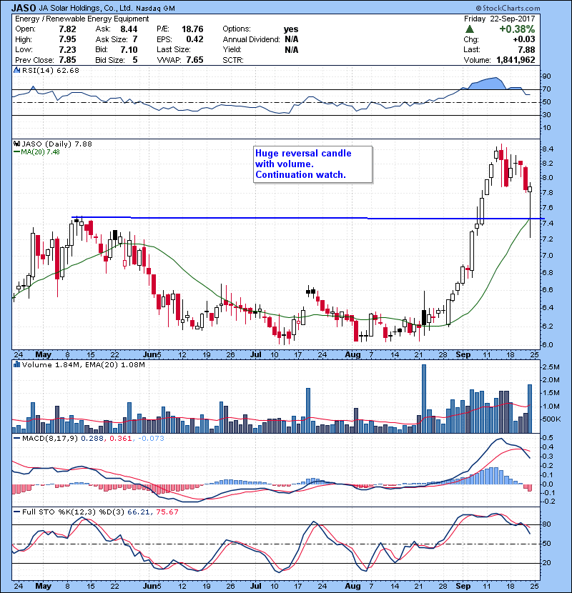Click the blue horizontal resistance line
The height and width of the screenshot is (593, 572).
[307, 218]
